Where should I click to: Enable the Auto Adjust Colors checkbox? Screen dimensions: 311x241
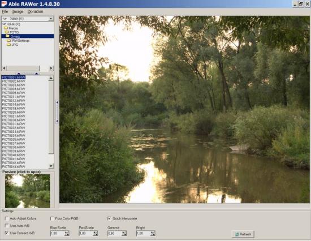click(7, 218)
